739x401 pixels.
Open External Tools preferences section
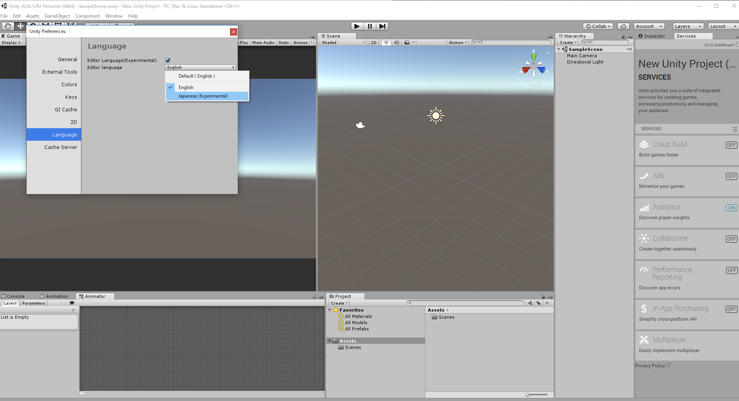pyautogui.click(x=54, y=72)
